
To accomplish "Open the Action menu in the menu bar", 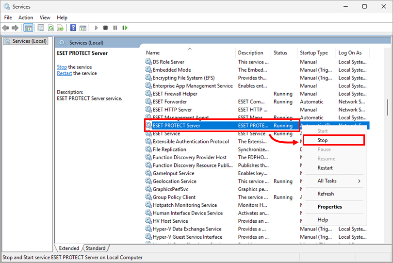I will (26, 17).
